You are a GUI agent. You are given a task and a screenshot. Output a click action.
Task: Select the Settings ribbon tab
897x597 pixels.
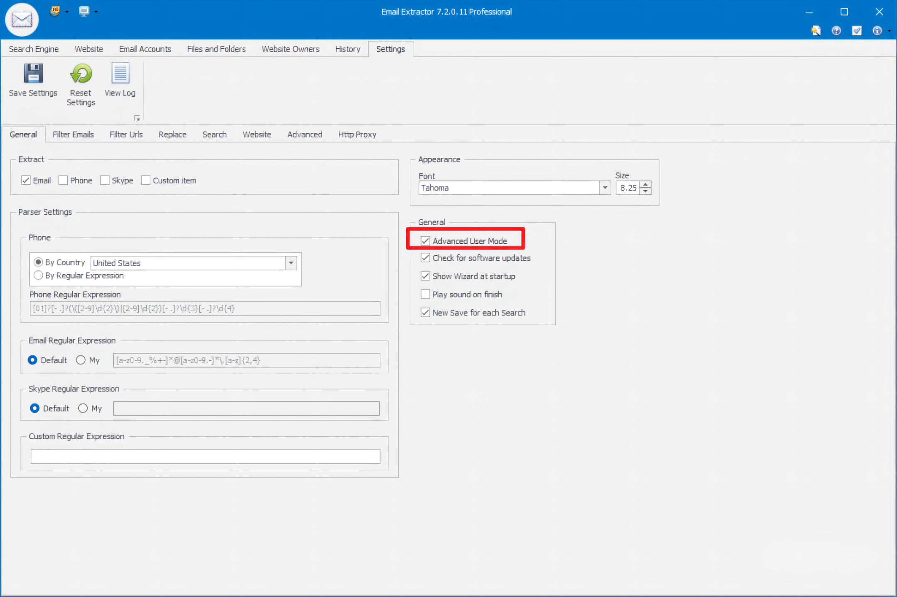[x=391, y=49]
